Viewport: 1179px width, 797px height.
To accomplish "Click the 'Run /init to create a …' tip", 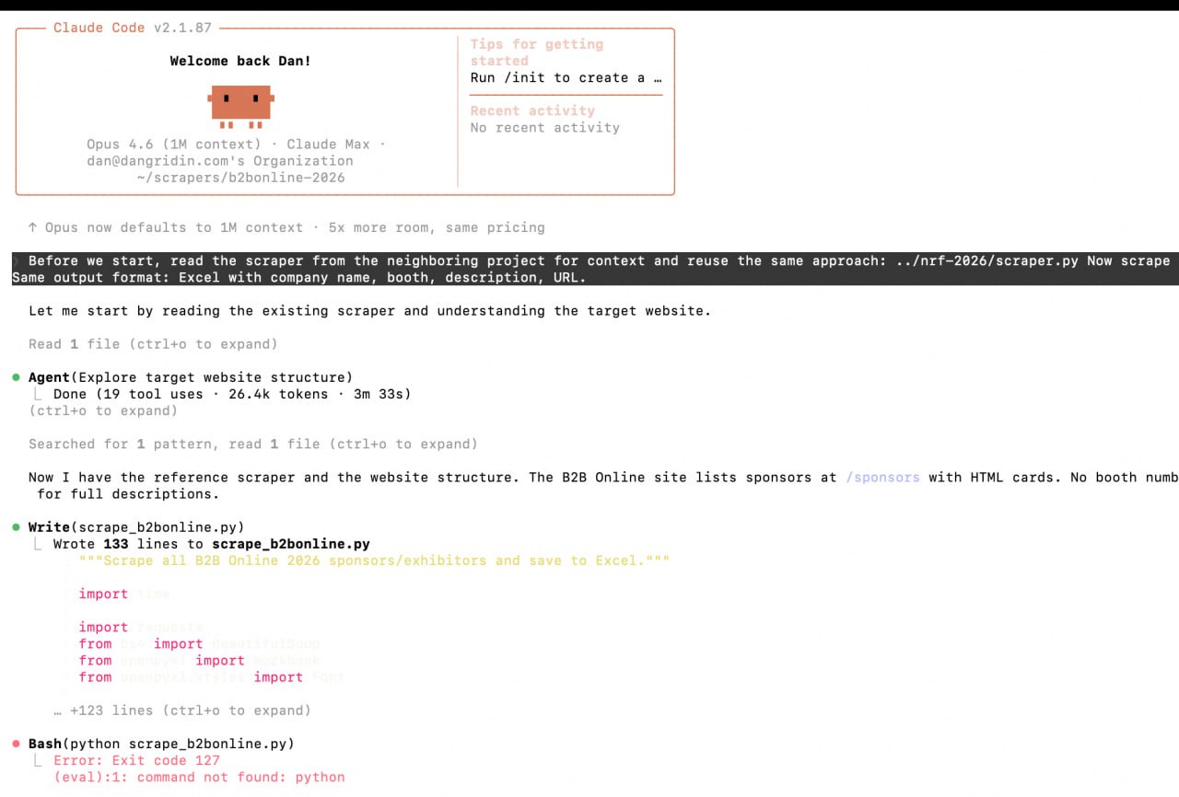I will coord(566,77).
